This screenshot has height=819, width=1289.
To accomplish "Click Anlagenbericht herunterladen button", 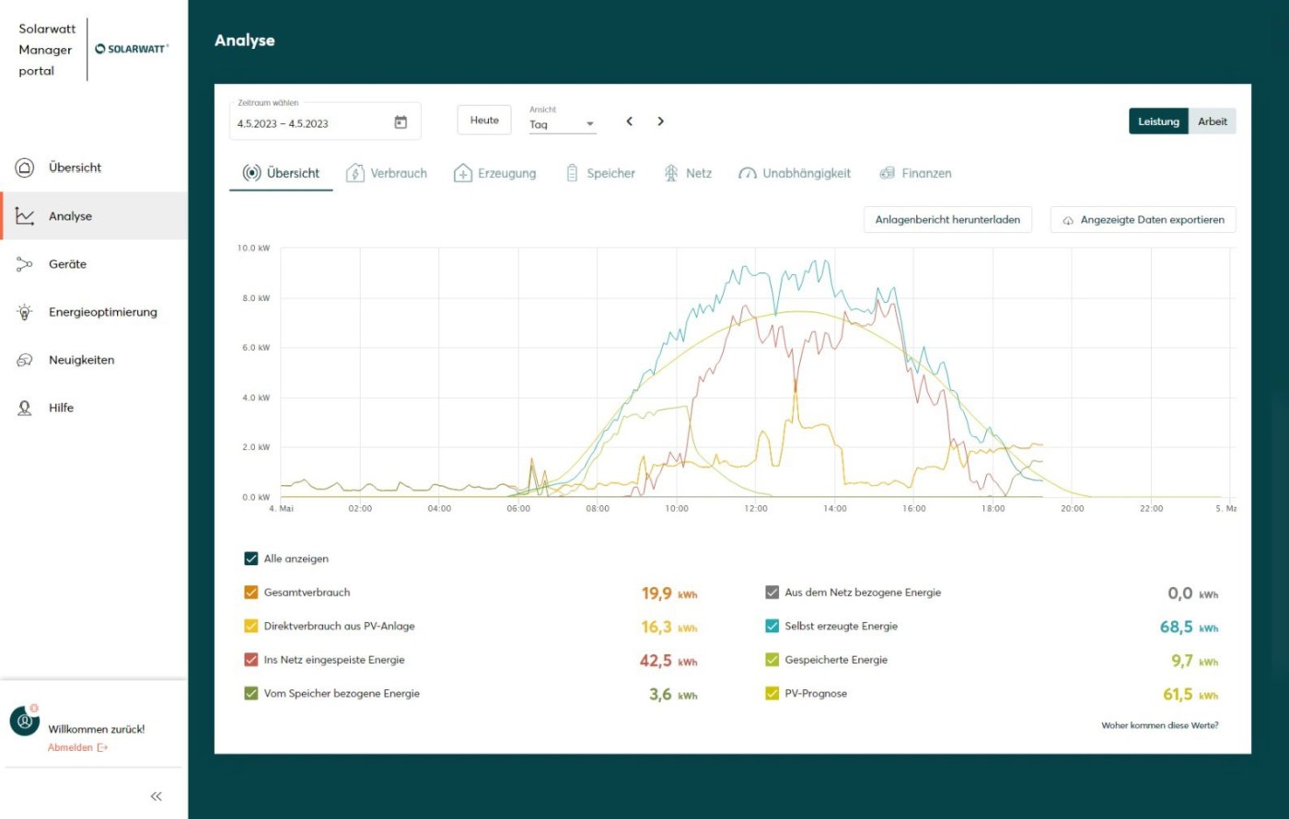I will pyautogui.click(x=947, y=220).
